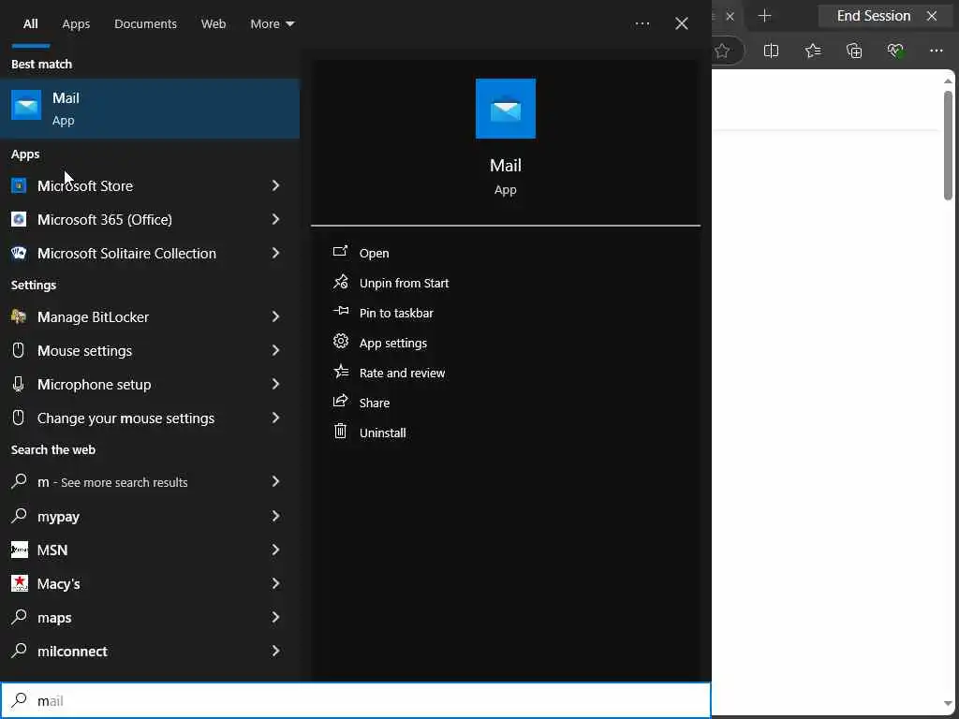Click the search icon beside maps
Screen dimensions: 959x719
coord(19,616)
